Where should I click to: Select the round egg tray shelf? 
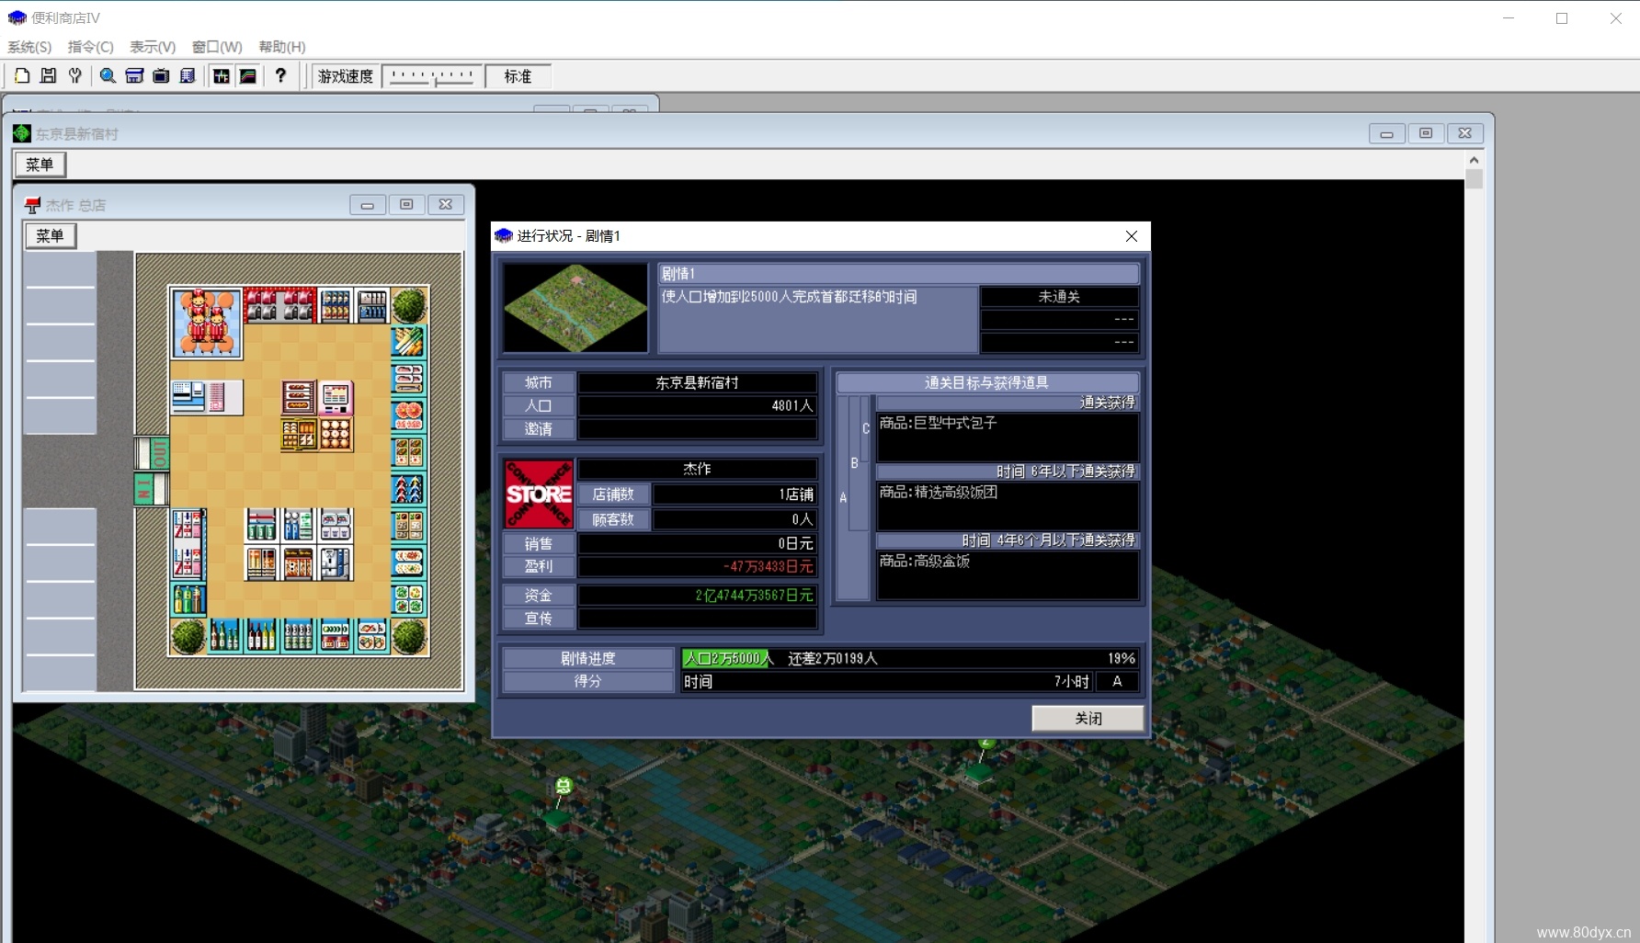(336, 434)
